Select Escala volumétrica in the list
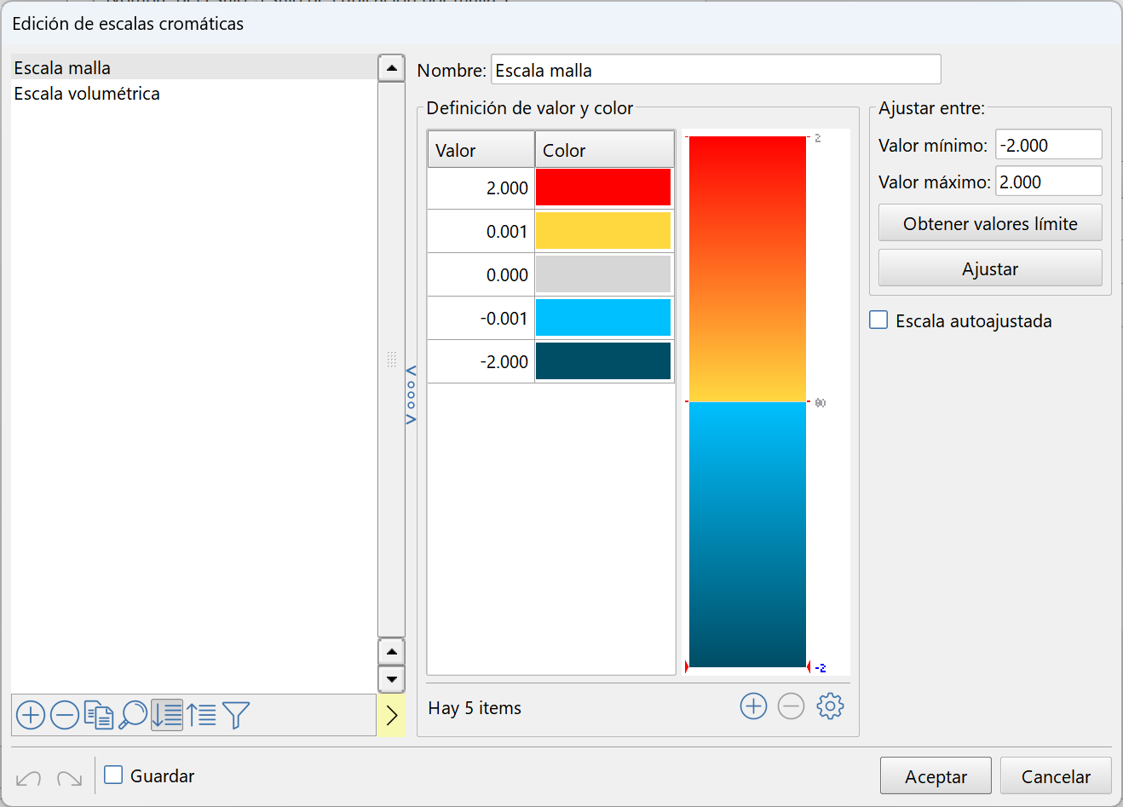The height and width of the screenshot is (807, 1123). [87, 94]
